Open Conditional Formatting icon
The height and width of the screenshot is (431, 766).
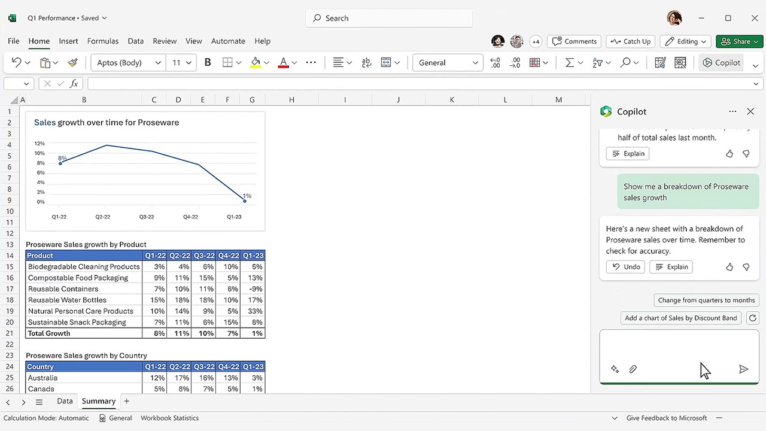535,62
